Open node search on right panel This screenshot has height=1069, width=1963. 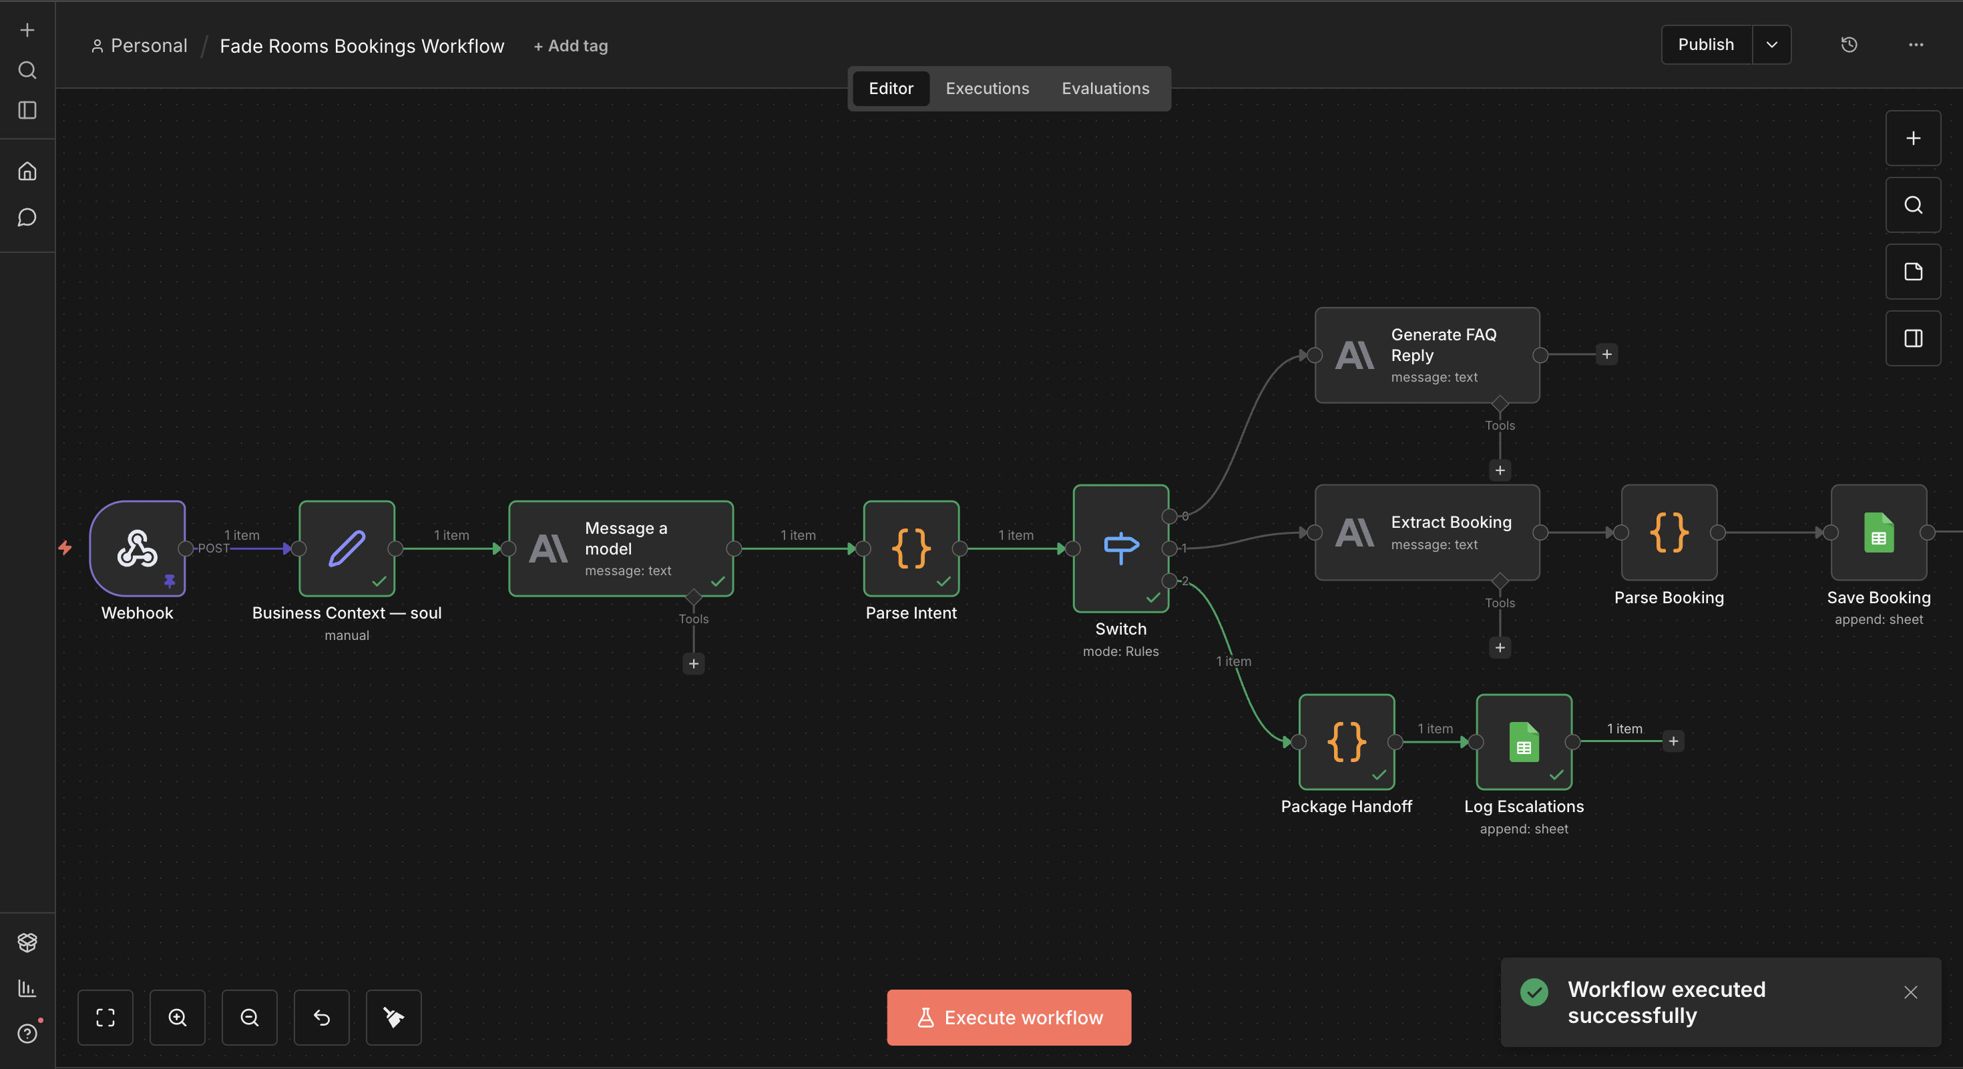pos(1914,205)
